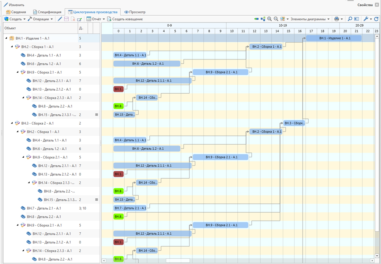Viewport: 381px width, 264px height.
Task: Click the pencil edit icon in toolbar
Action: click(x=60, y=19)
